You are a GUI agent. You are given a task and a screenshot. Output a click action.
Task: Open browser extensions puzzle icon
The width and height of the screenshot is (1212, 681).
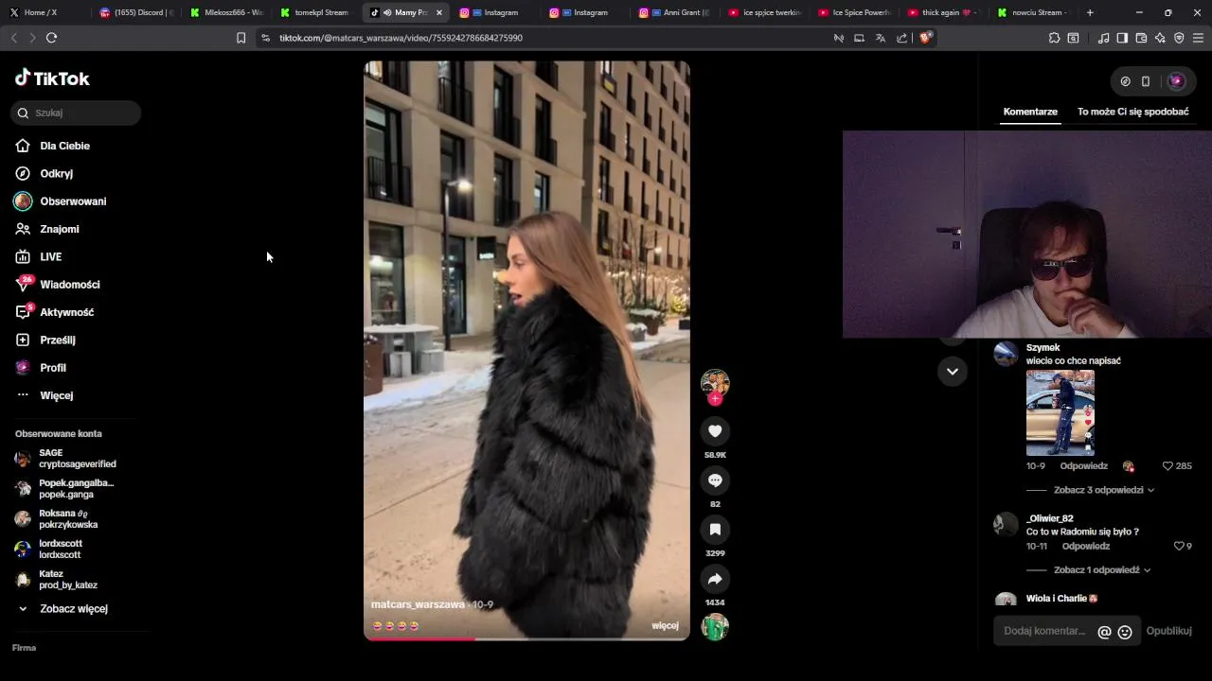(x=1054, y=38)
